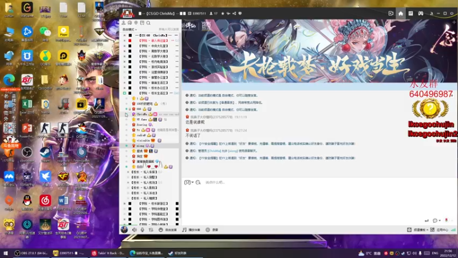Click the xiong link in admin notice
Image resolution: width=458 pixels, height=258 pixels.
coord(233,151)
